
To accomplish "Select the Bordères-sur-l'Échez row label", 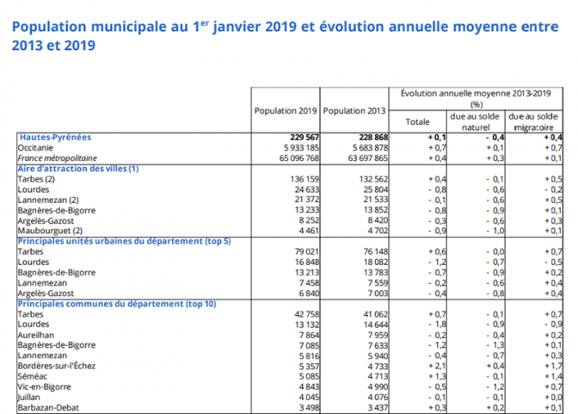I will coord(59,365).
